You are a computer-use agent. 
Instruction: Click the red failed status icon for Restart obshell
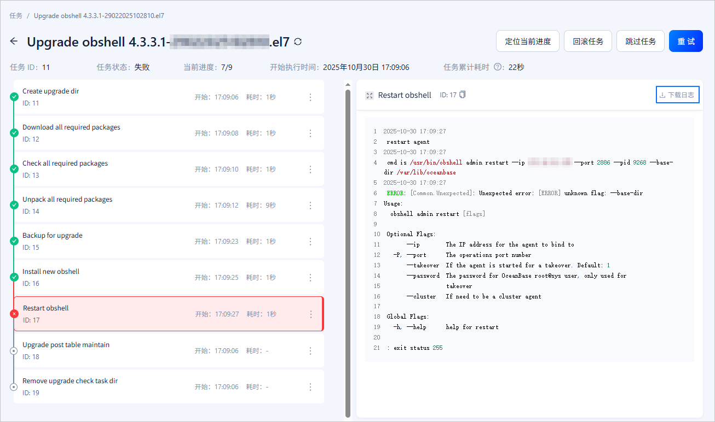pos(14,314)
